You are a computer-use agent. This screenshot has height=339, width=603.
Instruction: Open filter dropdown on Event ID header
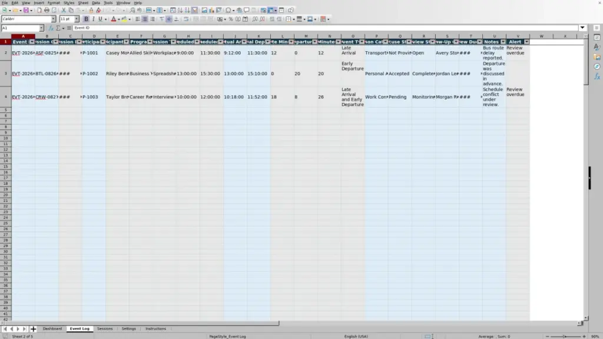tap(32, 42)
